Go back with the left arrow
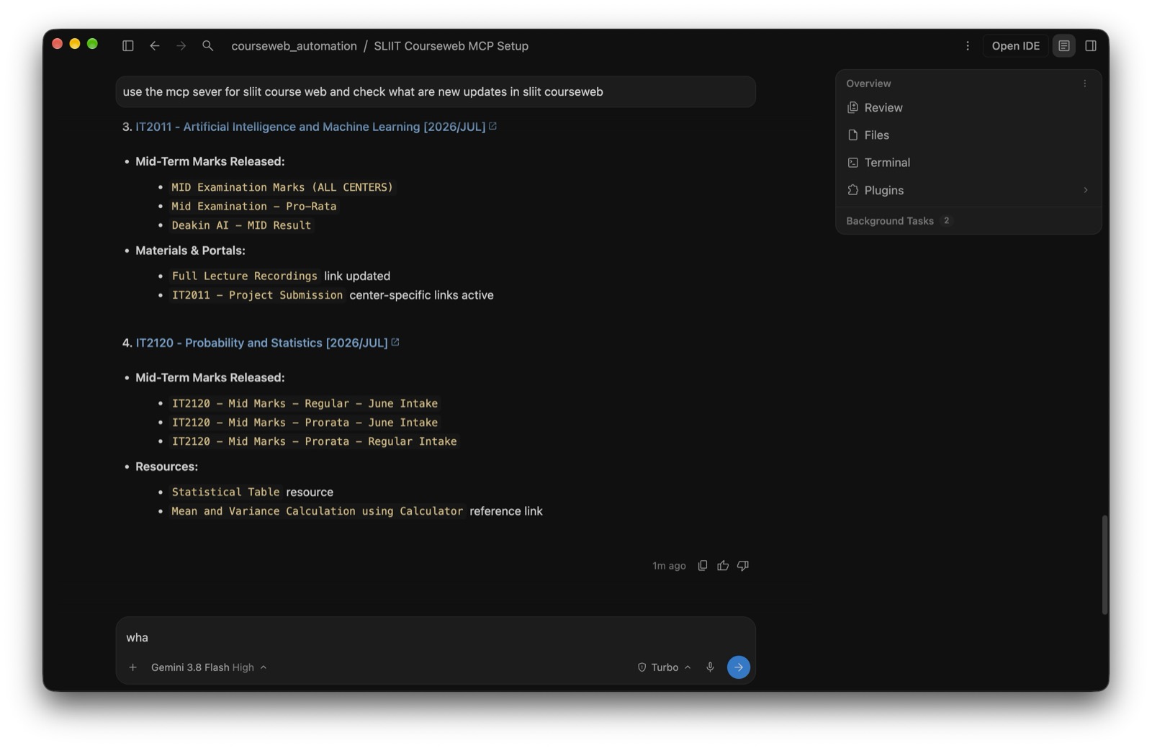 [x=155, y=45]
